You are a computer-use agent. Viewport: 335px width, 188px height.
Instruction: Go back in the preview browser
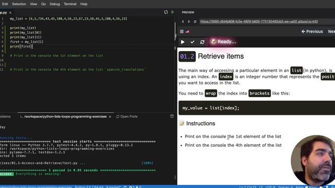click(x=183, y=21)
